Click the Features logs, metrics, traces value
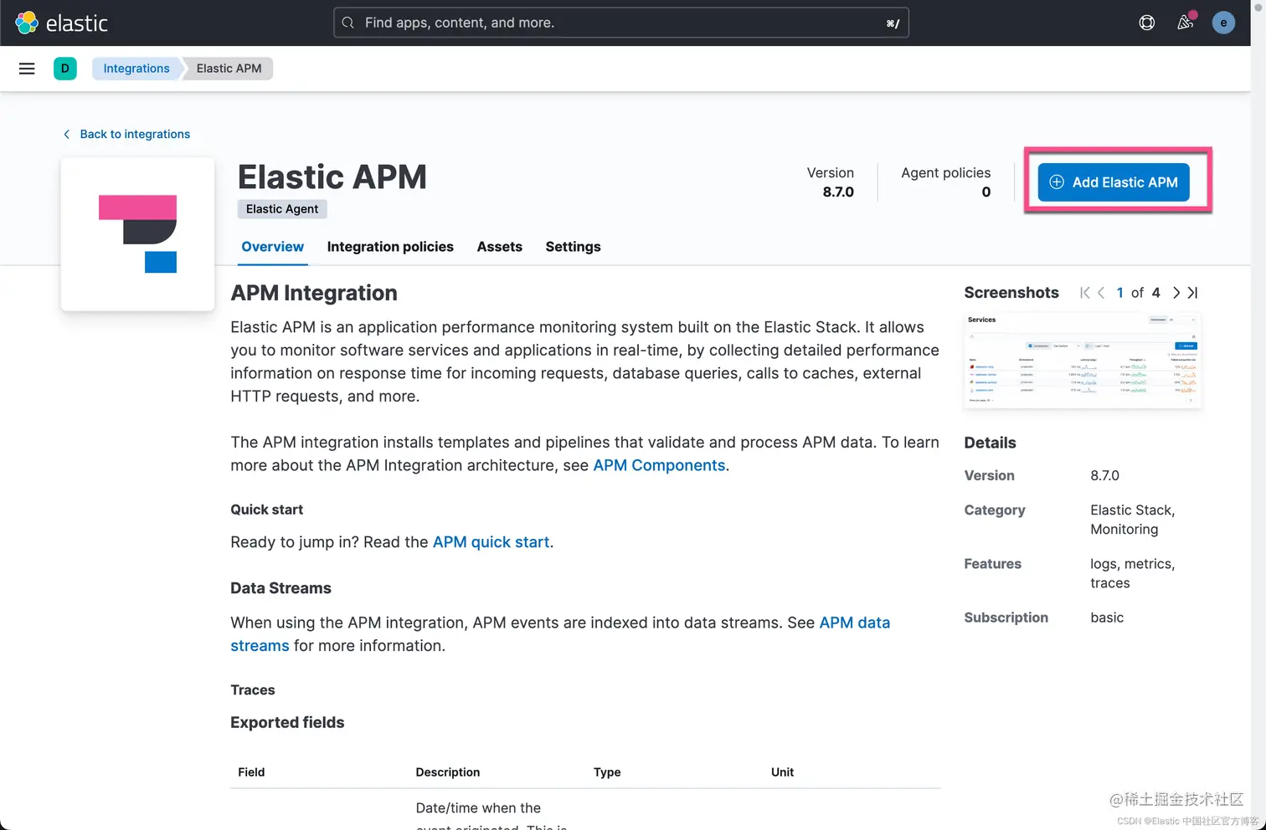 1133,573
